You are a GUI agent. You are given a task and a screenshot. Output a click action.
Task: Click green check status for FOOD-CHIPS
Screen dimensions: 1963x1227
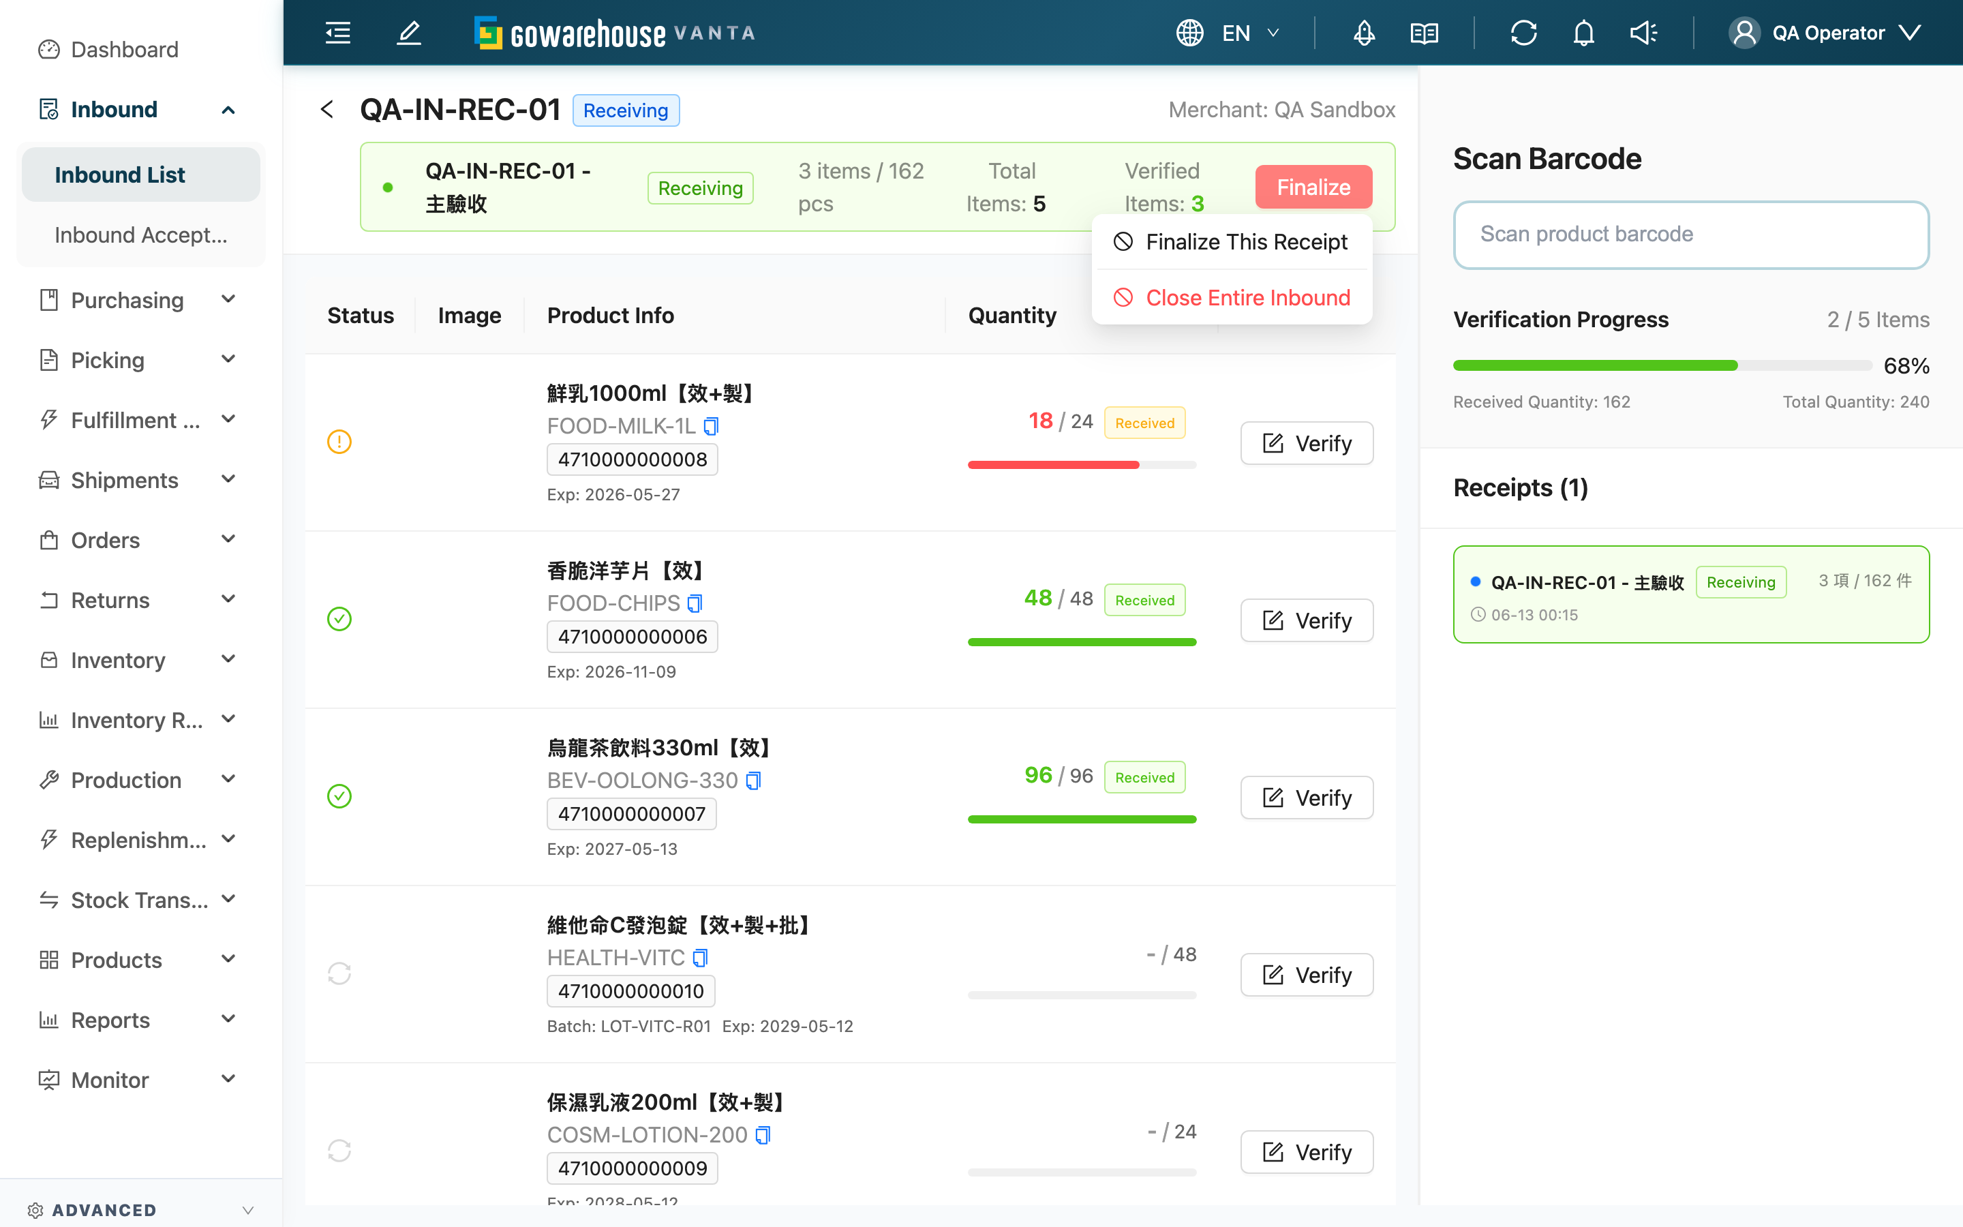coord(339,619)
